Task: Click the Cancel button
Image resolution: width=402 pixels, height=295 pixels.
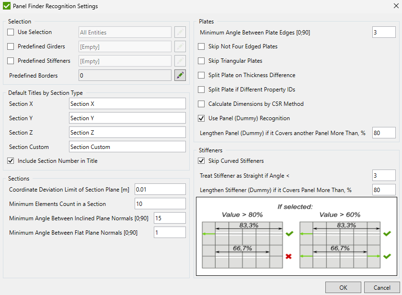Action: point(381,287)
